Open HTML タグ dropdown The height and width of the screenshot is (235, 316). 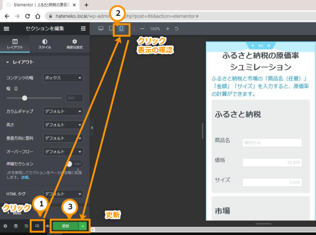(x=63, y=194)
